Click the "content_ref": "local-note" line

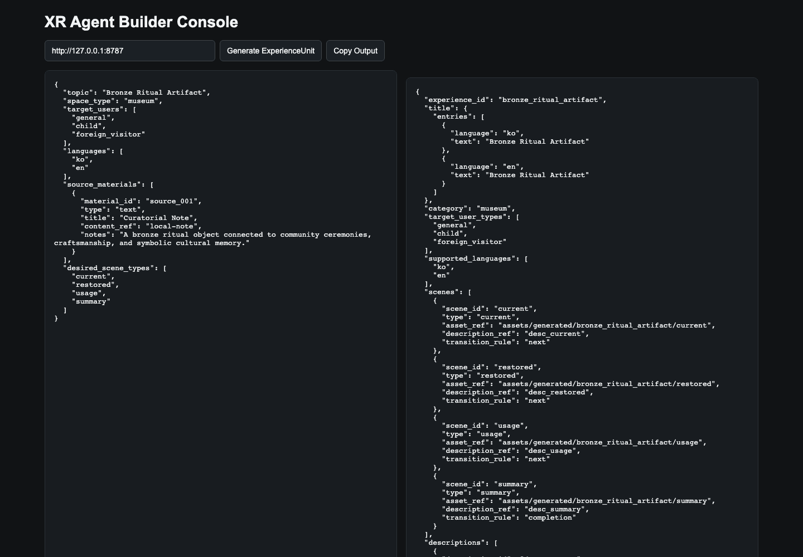coord(141,226)
